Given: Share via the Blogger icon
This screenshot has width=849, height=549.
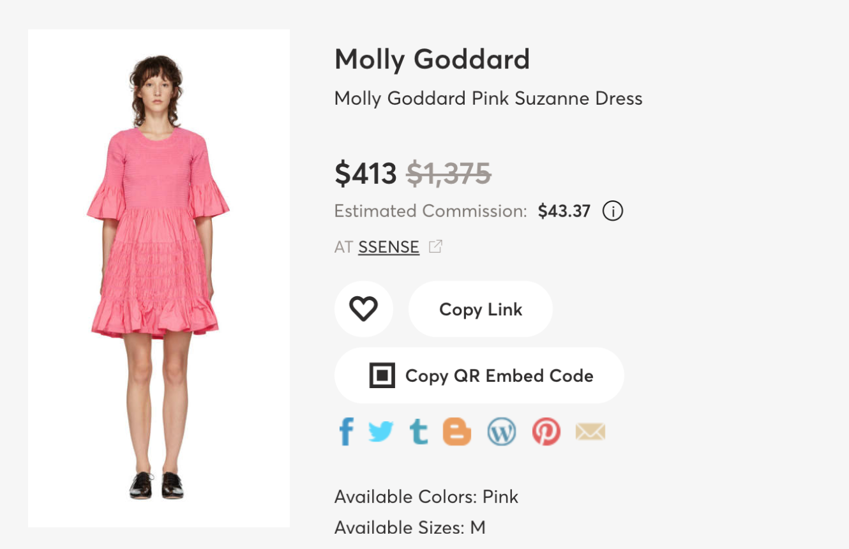Looking at the screenshot, I should point(457,432).
